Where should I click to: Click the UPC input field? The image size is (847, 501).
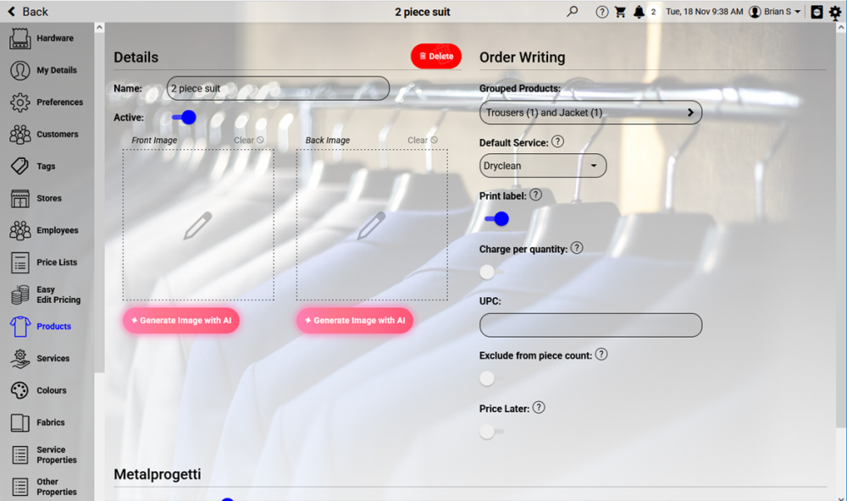point(590,325)
